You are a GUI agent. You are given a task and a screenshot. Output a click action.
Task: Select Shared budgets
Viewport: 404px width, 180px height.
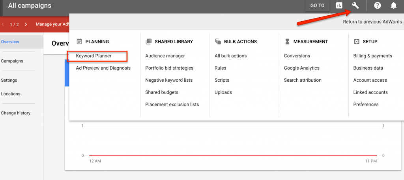pos(162,92)
